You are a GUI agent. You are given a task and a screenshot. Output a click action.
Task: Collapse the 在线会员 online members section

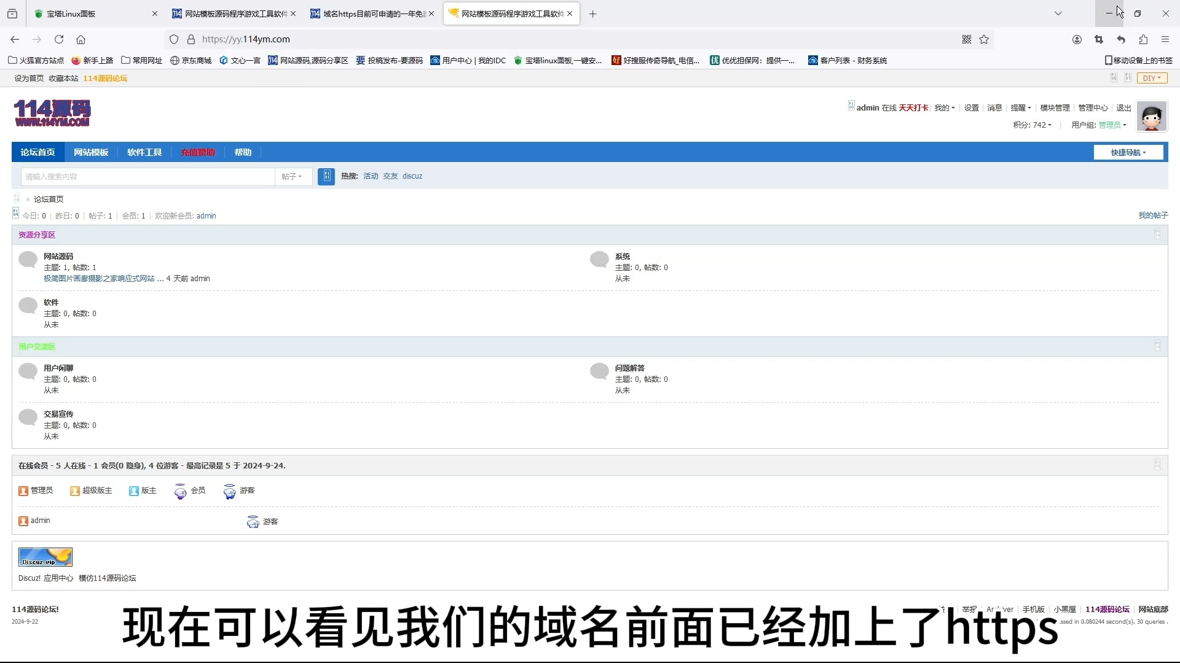1157,465
